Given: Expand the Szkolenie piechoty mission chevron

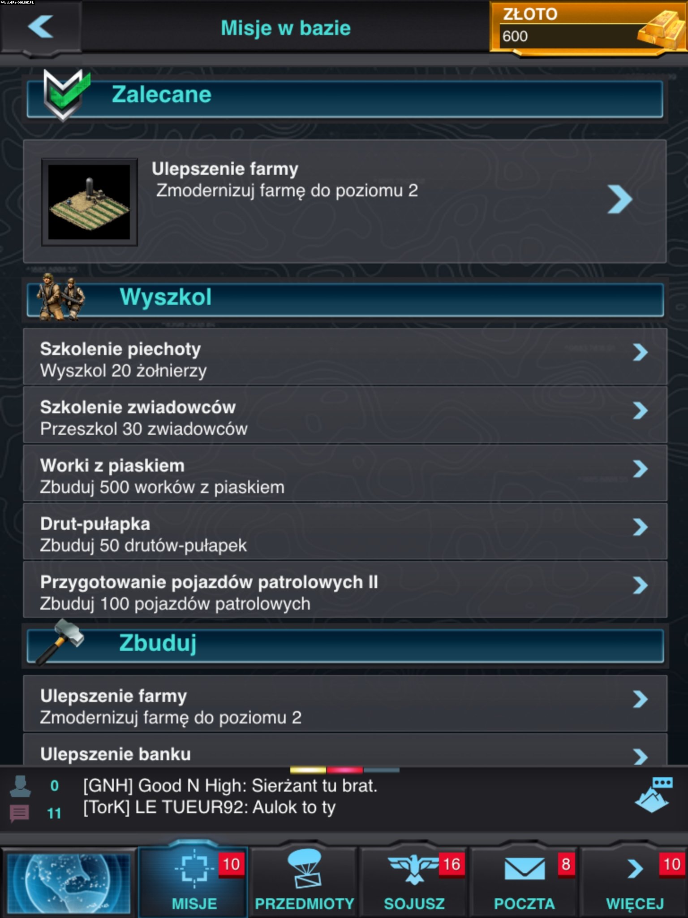Looking at the screenshot, I should click(x=641, y=352).
